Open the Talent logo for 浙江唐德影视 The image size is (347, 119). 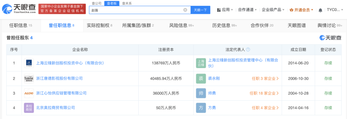[x=29, y=78]
